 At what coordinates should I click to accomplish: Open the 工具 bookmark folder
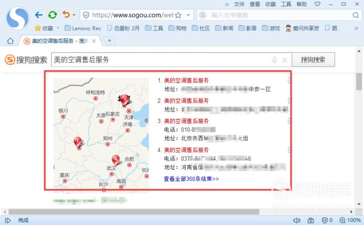pos(154,28)
